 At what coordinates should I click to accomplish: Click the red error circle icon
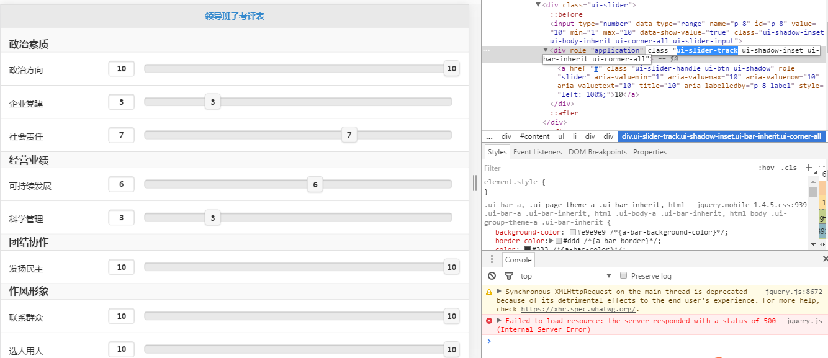[x=489, y=321]
